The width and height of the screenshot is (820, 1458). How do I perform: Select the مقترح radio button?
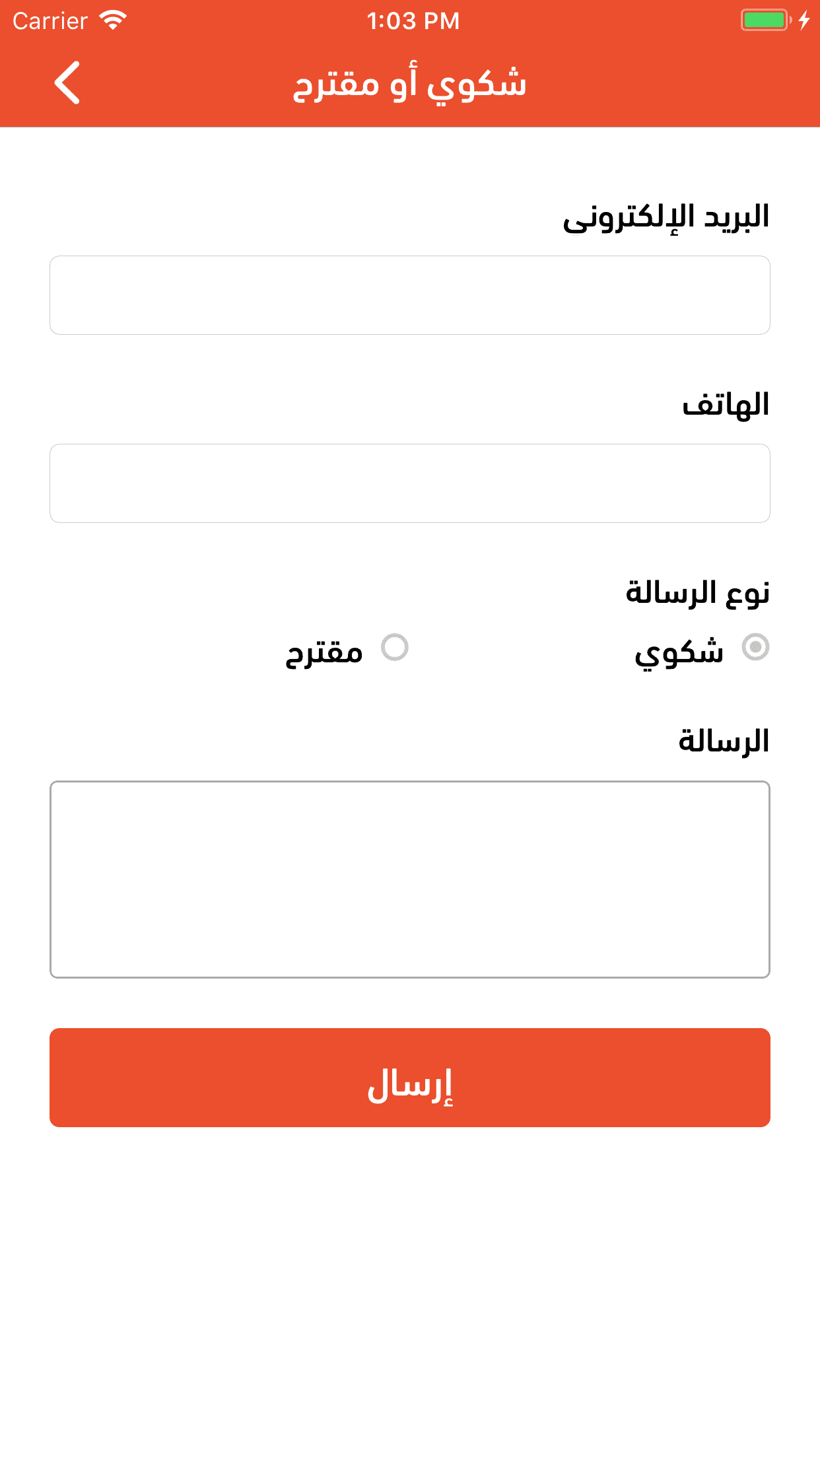395,647
